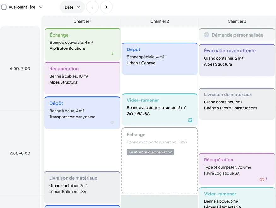Click the Dépôt title on Urbanis Genève card

tap(133, 49)
